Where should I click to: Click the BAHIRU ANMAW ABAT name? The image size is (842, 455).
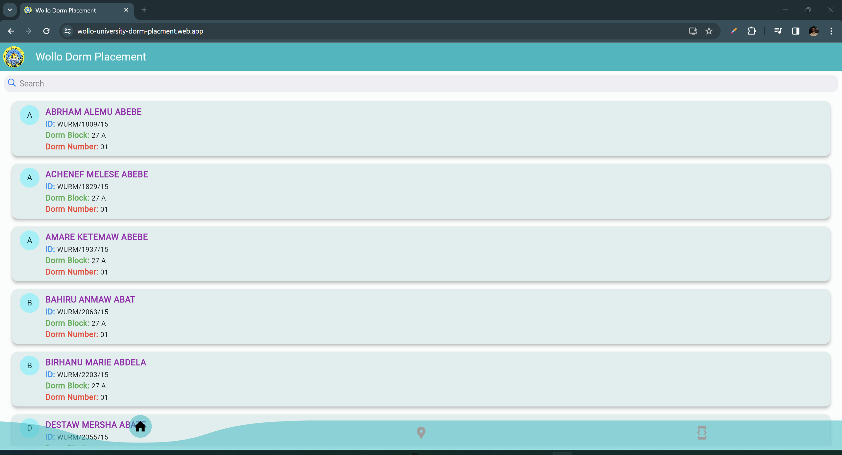pos(90,299)
